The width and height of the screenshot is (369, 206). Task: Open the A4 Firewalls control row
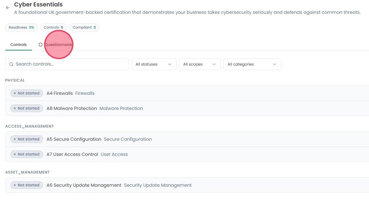[187, 93]
